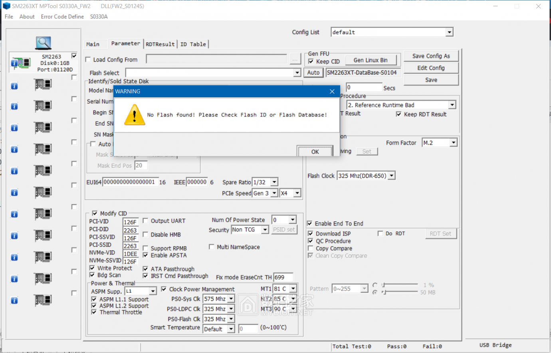
Task: Change the Form Factor dropdown from M.2
Action: tap(453, 142)
